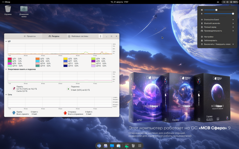The height and width of the screenshot is (149, 239).
Task: Open the System Monitor kebab menu button
Action: (101, 36)
